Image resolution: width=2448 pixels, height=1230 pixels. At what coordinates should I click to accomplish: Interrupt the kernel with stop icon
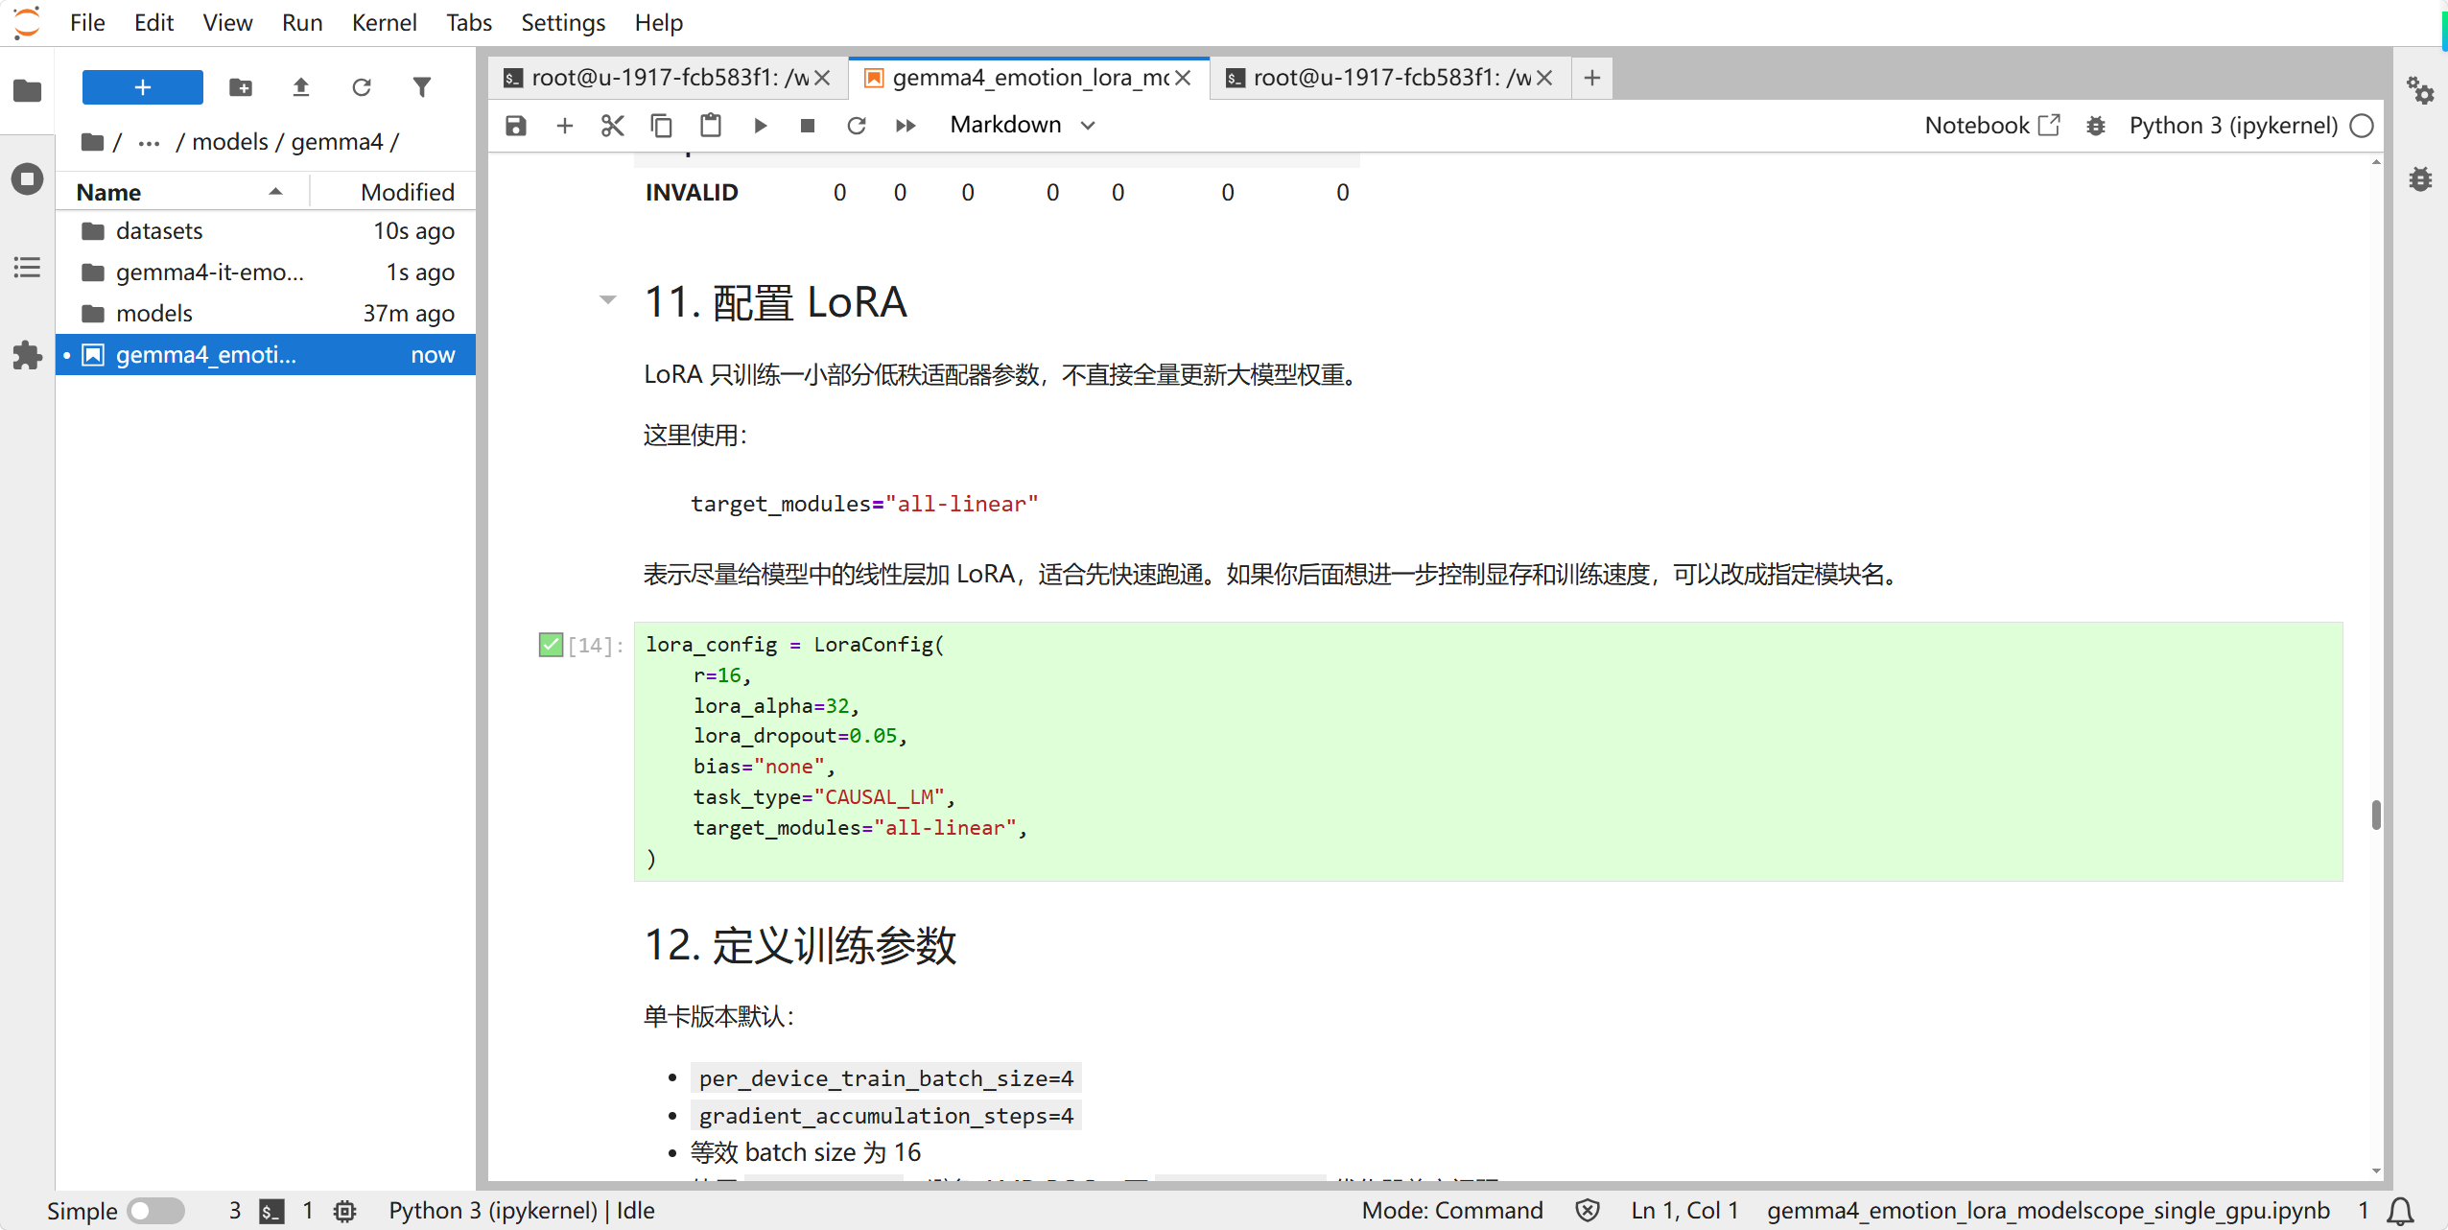pyautogui.click(x=808, y=126)
